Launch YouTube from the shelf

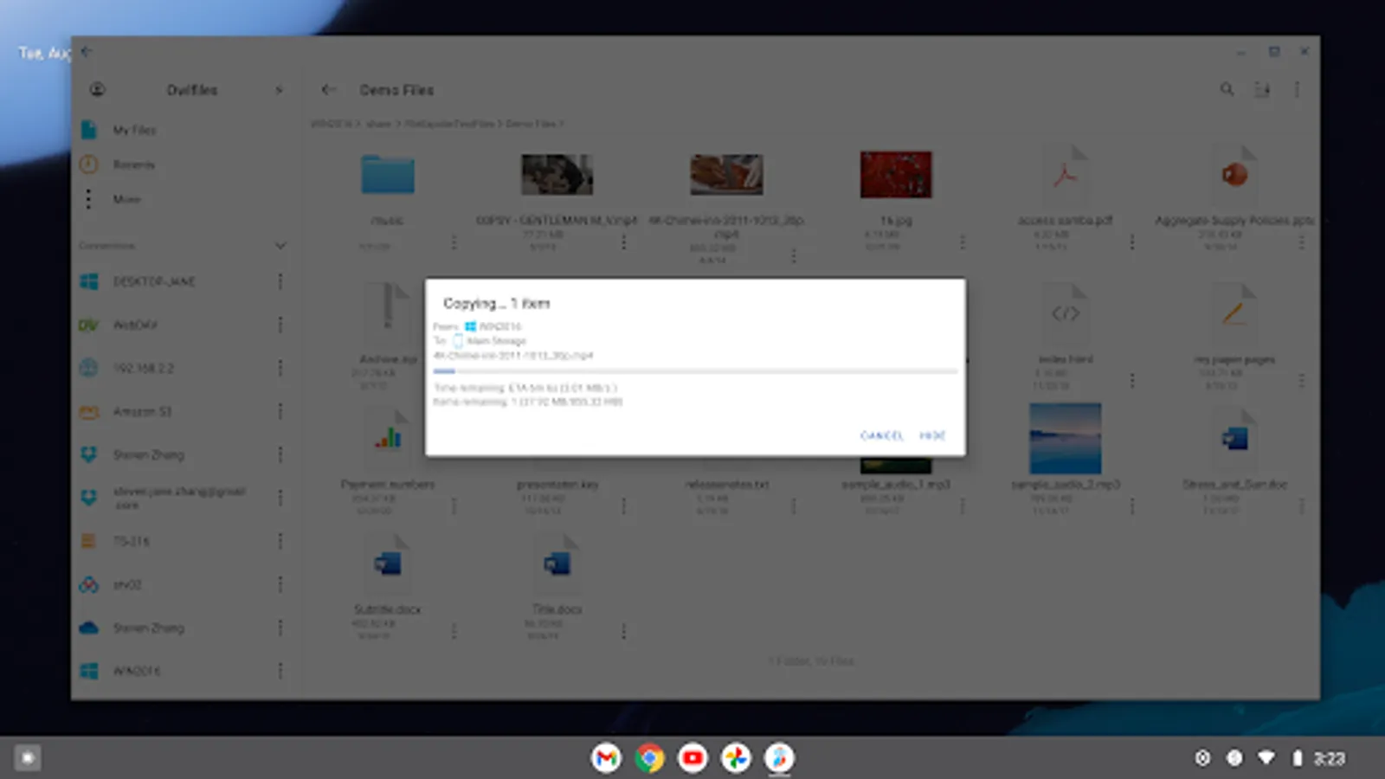click(692, 758)
